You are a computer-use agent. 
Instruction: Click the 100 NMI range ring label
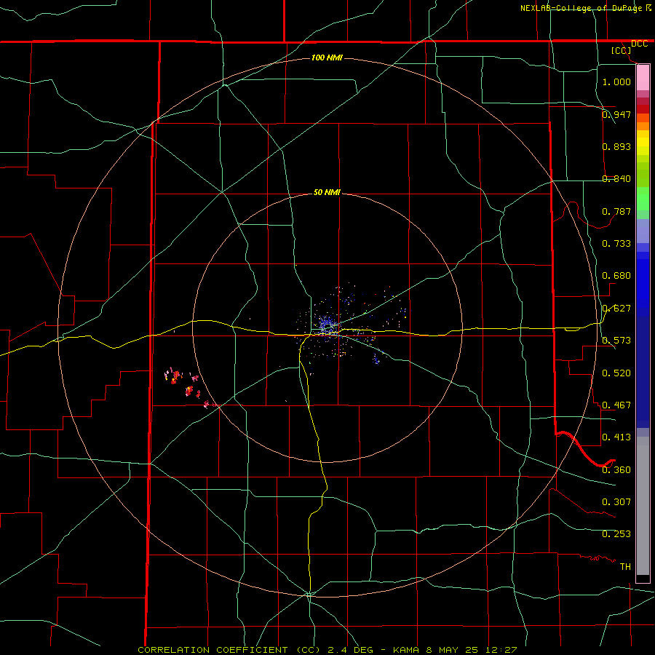tap(327, 57)
